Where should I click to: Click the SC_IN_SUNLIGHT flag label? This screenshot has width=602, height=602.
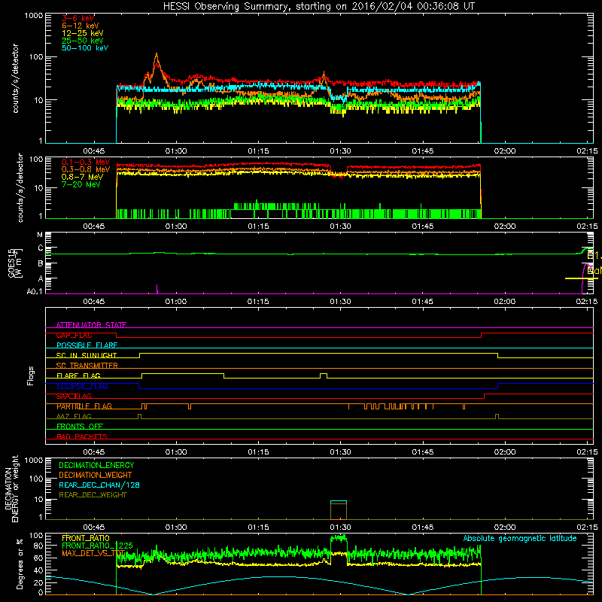pos(87,355)
